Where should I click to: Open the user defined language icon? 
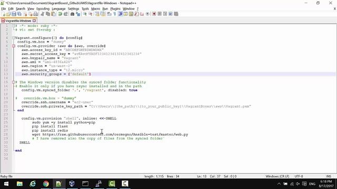pos(126,14)
